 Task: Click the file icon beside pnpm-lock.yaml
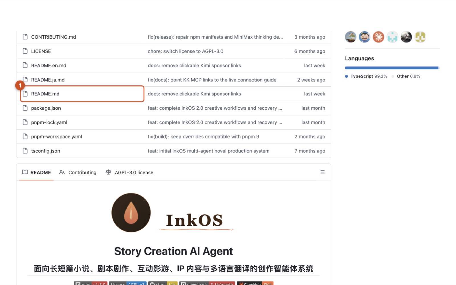[25, 122]
